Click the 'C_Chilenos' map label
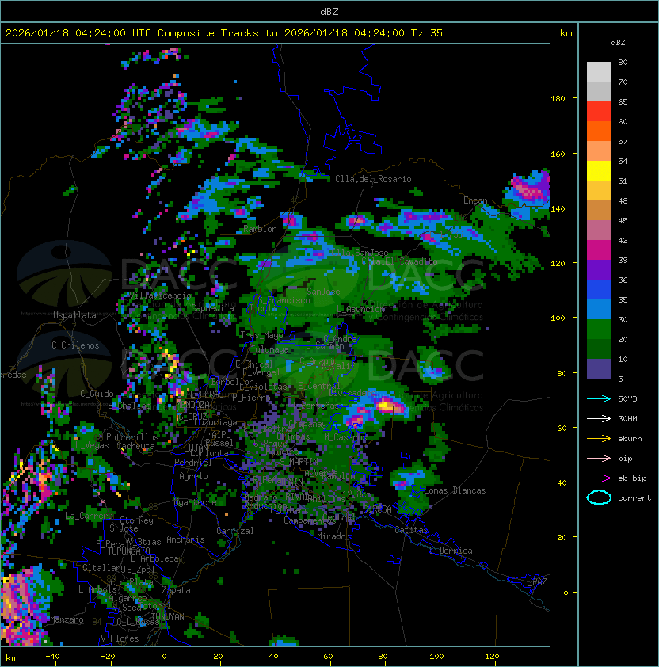 pos(75,345)
